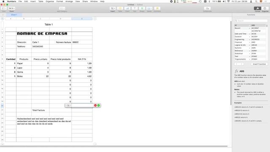Click the Spotlight search icon
Screen dimensions: 270x152
(256, 1)
